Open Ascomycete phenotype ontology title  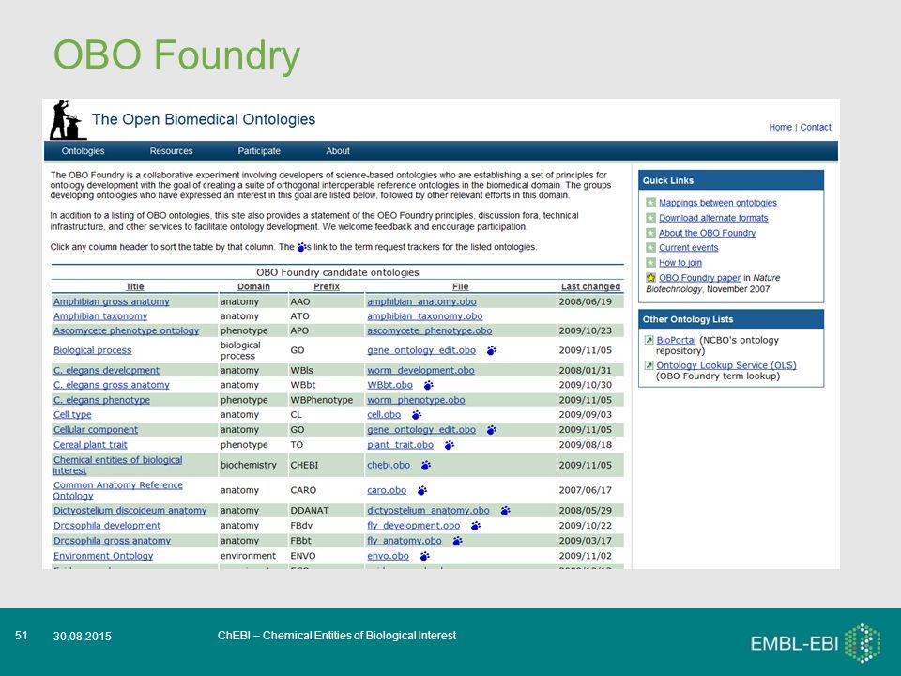[x=126, y=330]
